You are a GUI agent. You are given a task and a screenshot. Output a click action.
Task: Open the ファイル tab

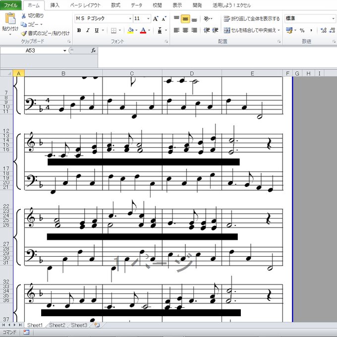click(x=11, y=5)
